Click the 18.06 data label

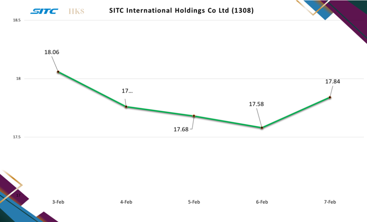click(x=52, y=52)
